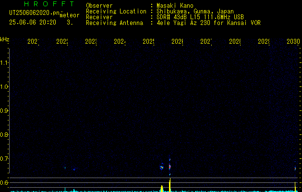Select the timestamp 25.06.06 20:20
Viewport: 302px width, 192px height.
33,23
